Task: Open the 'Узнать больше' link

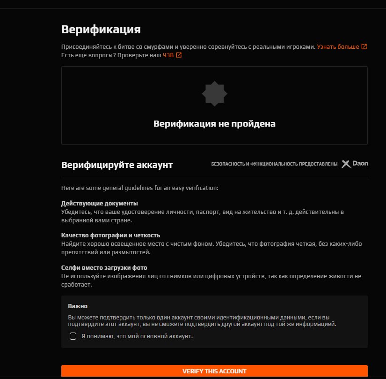Action: click(x=338, y=46)
